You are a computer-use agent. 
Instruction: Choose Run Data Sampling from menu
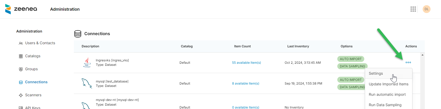385,105
